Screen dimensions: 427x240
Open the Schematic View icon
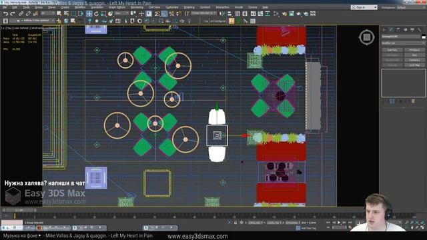coord(268,13)
